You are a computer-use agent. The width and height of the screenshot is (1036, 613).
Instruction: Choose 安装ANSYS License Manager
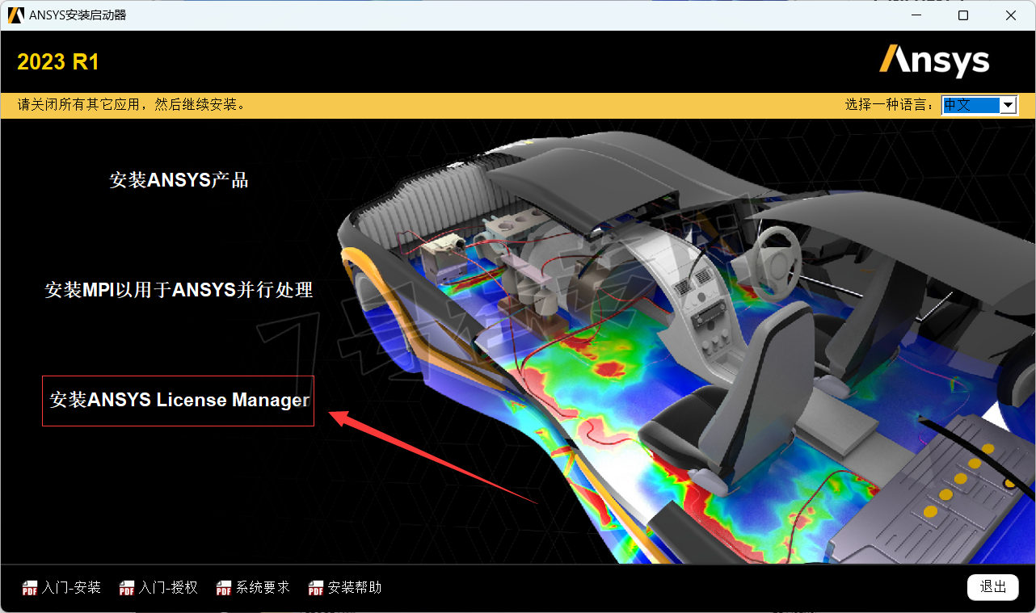(x=179, y=400)
